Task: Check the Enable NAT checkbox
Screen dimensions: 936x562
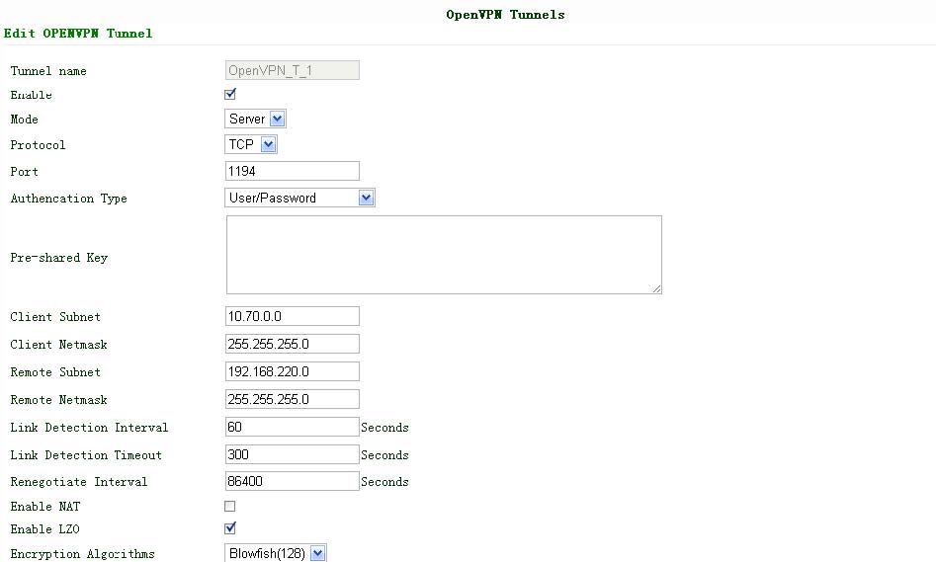Action: (230, 507)
